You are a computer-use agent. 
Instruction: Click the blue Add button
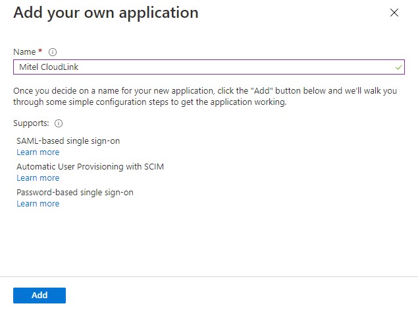point(39,296)
